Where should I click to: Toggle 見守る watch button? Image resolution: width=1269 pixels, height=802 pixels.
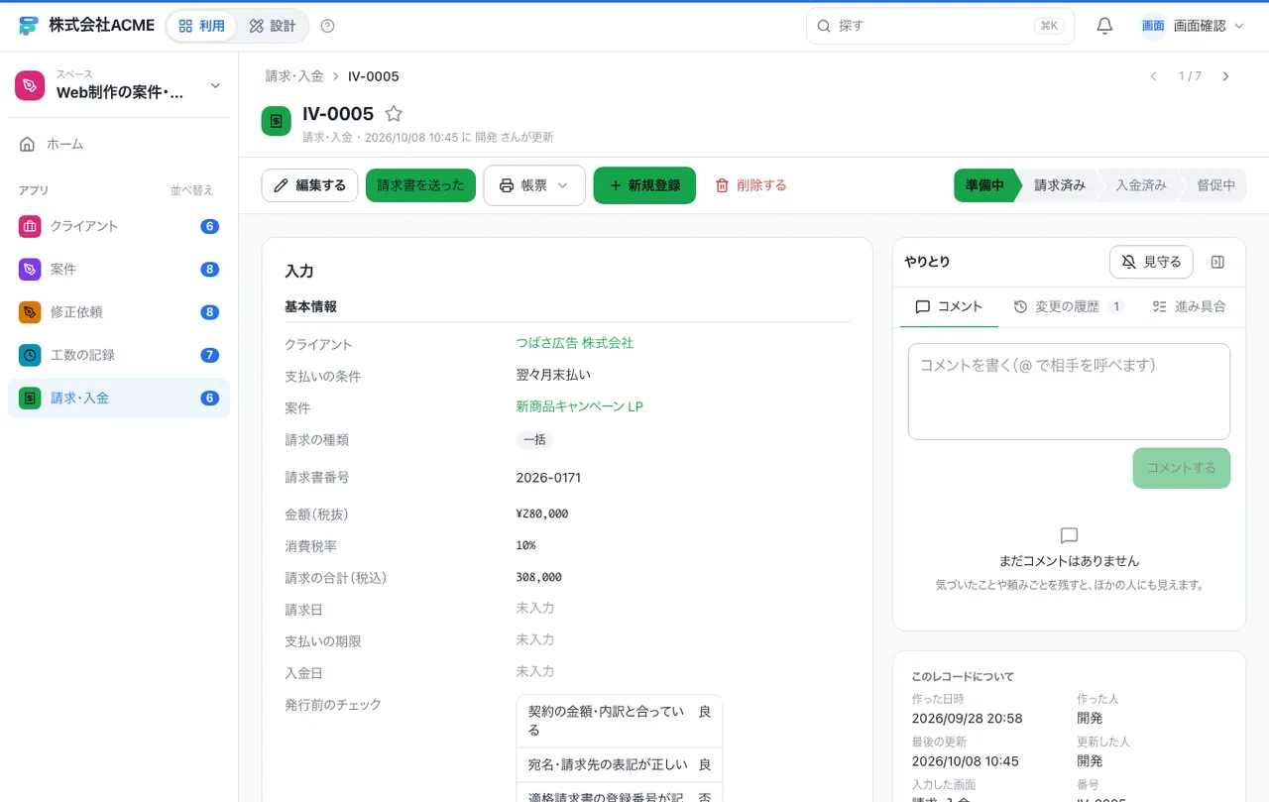(1151, 262)
